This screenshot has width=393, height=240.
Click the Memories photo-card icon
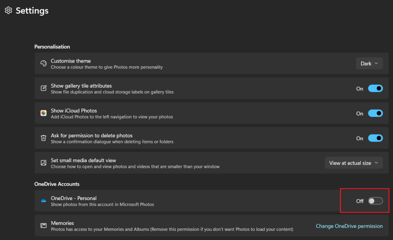[43, 225]
